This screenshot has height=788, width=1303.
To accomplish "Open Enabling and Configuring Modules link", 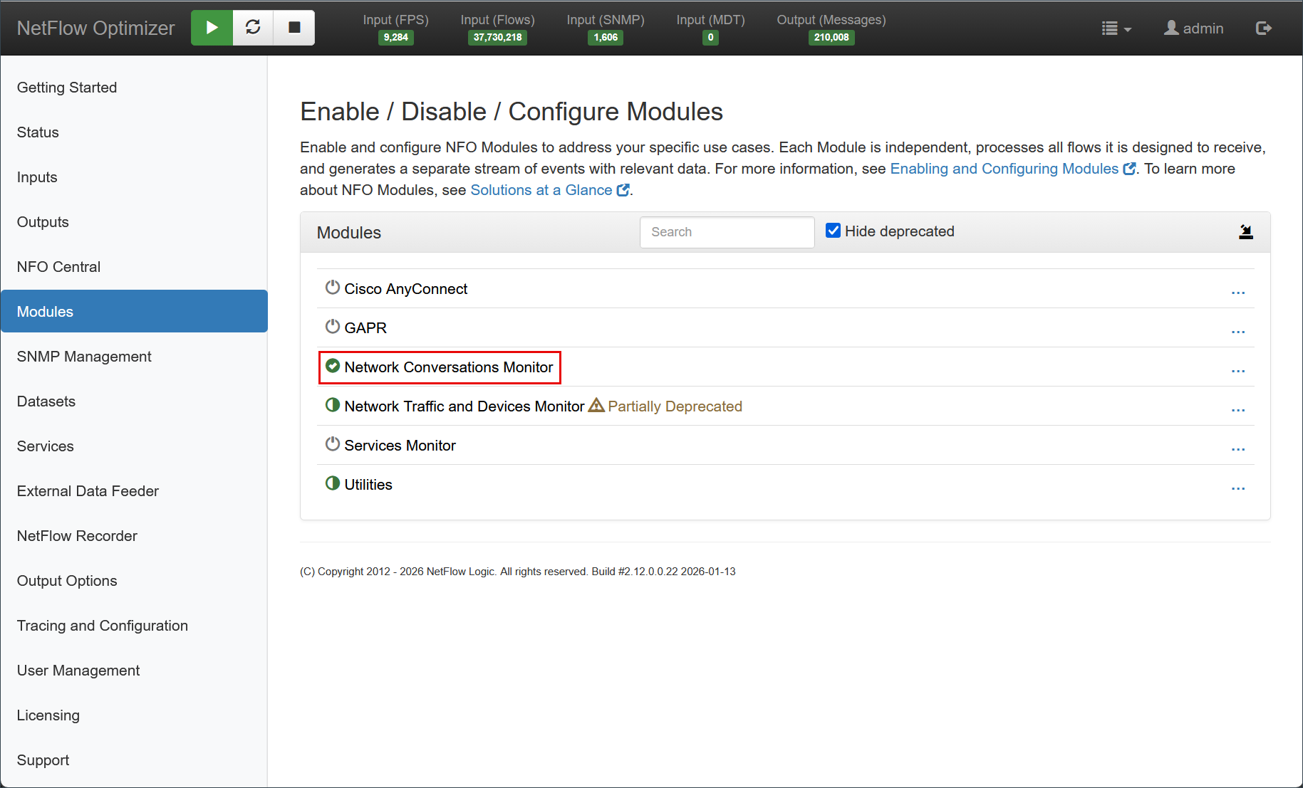I will (x=1004, y=169).
